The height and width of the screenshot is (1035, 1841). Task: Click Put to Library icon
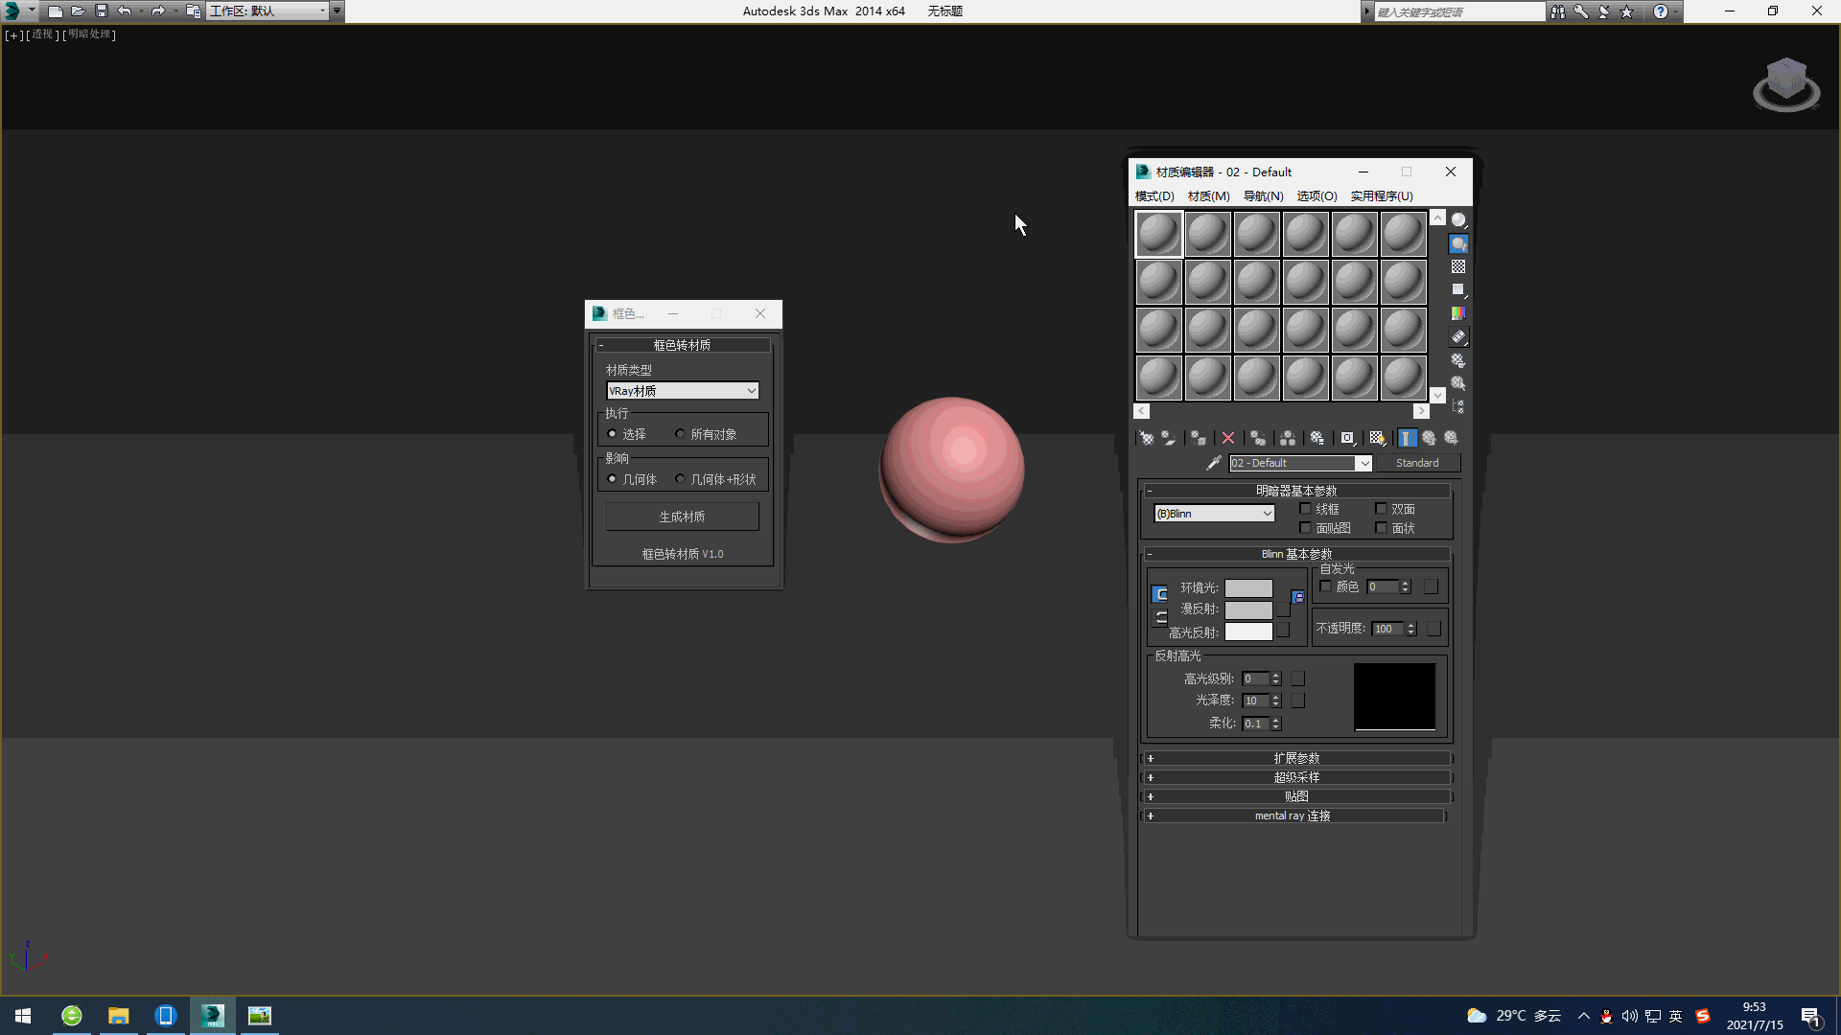pos(1317,438)
